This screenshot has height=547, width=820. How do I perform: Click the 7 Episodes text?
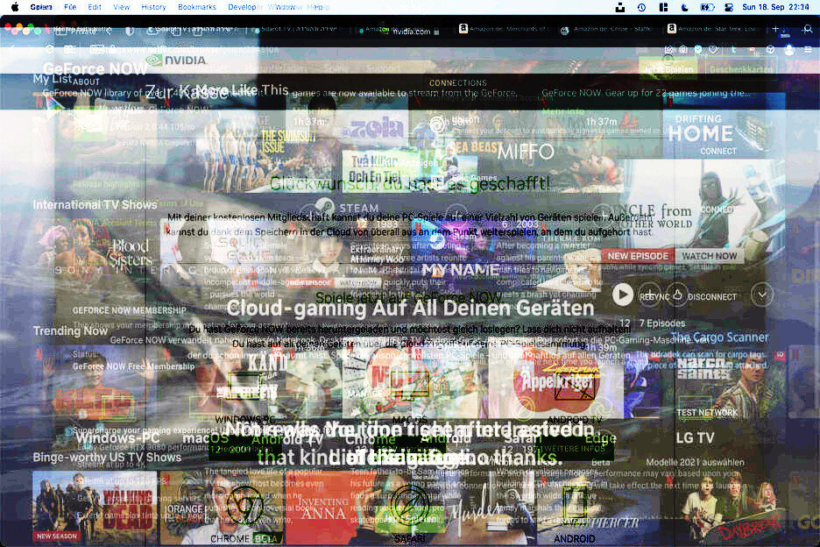pos(661,323)
